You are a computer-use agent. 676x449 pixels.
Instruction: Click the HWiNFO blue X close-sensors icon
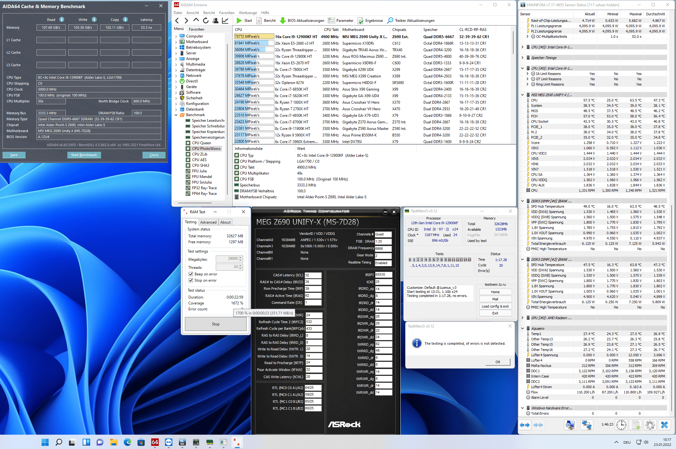click(x=664, y=425)
